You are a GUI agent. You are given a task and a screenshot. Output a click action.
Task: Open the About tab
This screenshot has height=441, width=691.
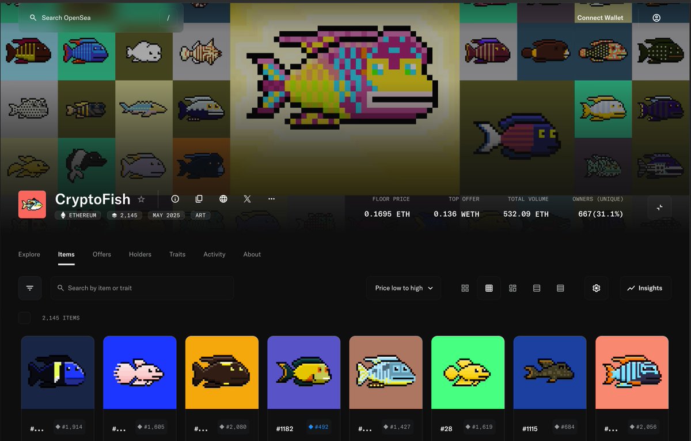pyautogui.click(x=252, y=254)
